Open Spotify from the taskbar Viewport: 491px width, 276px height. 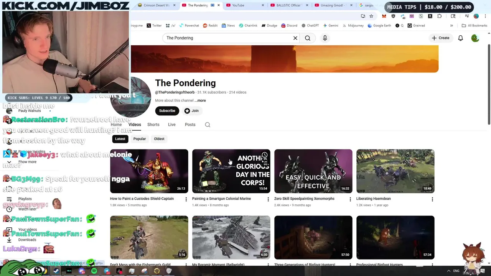[94, 271]
